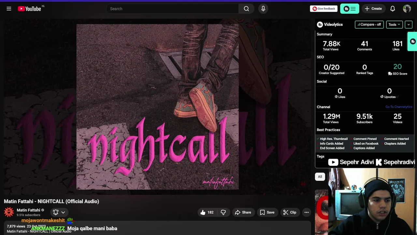417x235 pixels.
Task: Click the 1.29M channel Total Views
Action: 331,118
